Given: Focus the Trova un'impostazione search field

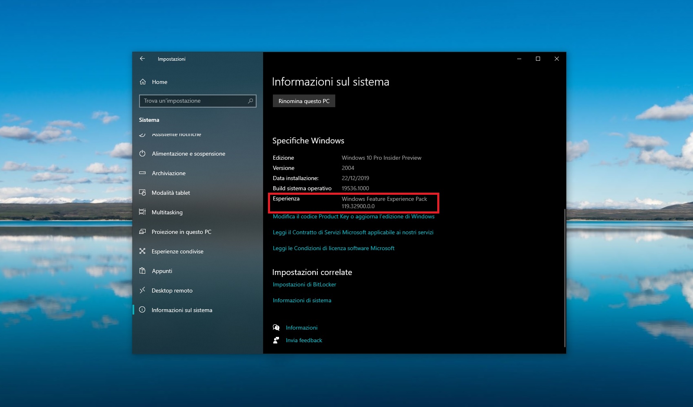Looking at the screenshot, I should coord(198,101).
